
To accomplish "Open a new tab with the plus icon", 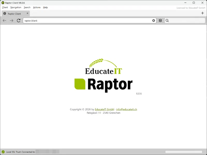I will pos(203,13).
